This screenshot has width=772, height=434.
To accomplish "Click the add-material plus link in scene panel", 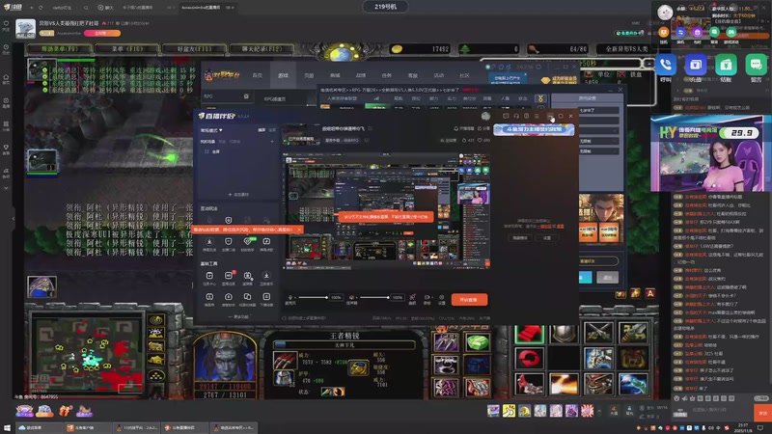I will 238,195.
